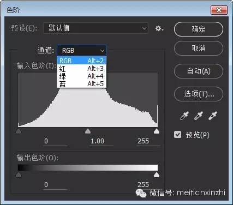The width and height of the screenshot is (233, 205).
Task: Click the input midtone gray slider
Action: point(88,131)
